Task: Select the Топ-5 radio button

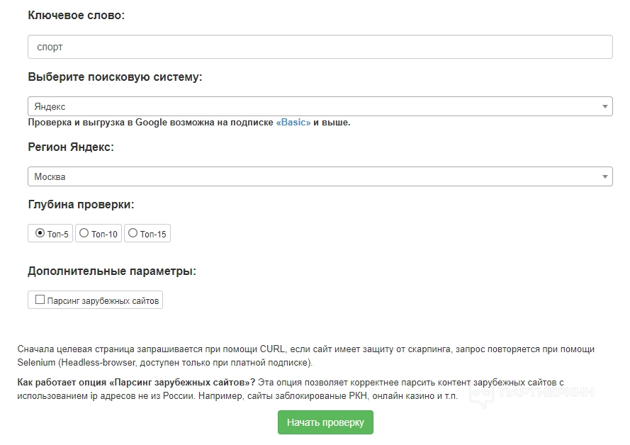Action: pyautogui.click(x=40, y=233)
